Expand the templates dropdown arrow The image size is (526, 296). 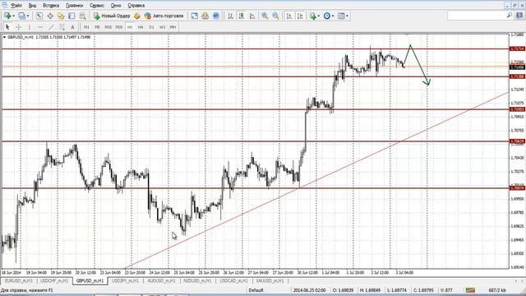(347, 16)
